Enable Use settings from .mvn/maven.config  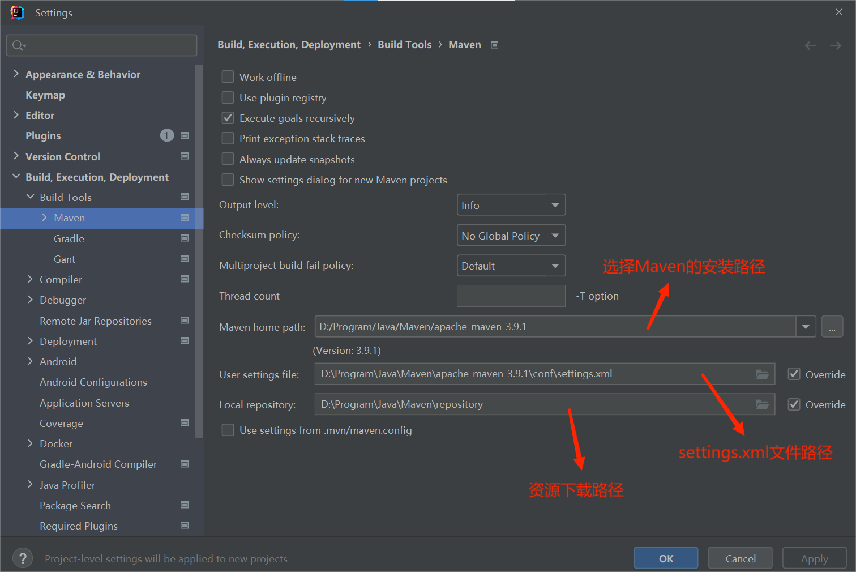pyautogui.click(x=228, y=430)
